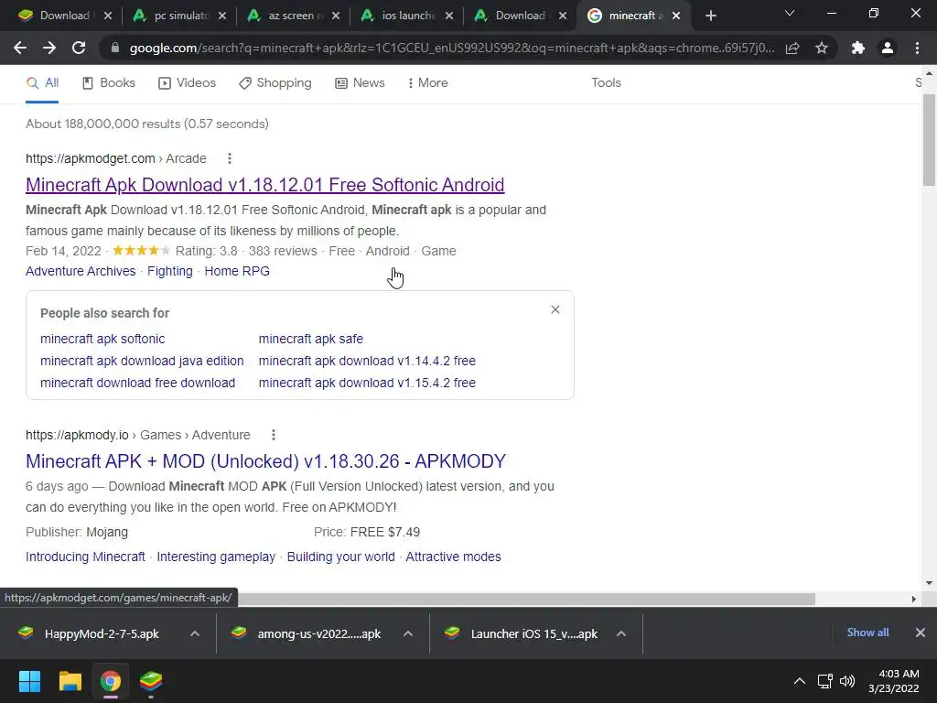Open Minecraft APK + MOD APKMODY result
937x703 pixels.
click(266, 461)
